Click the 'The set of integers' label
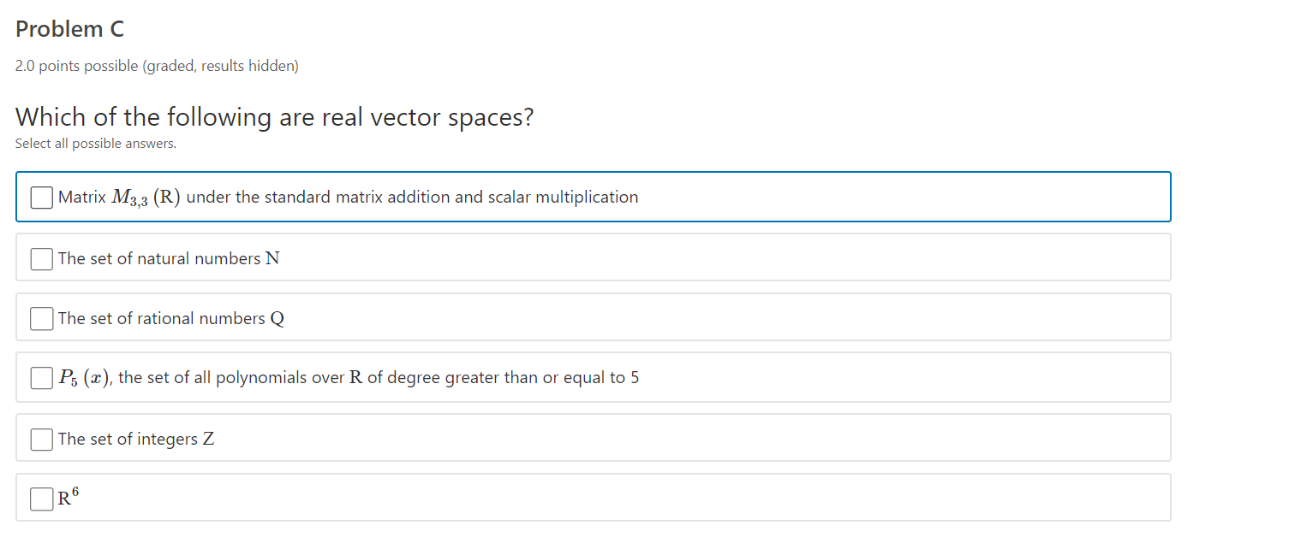This screenshot has width=1289, height=555. point(128,439)
